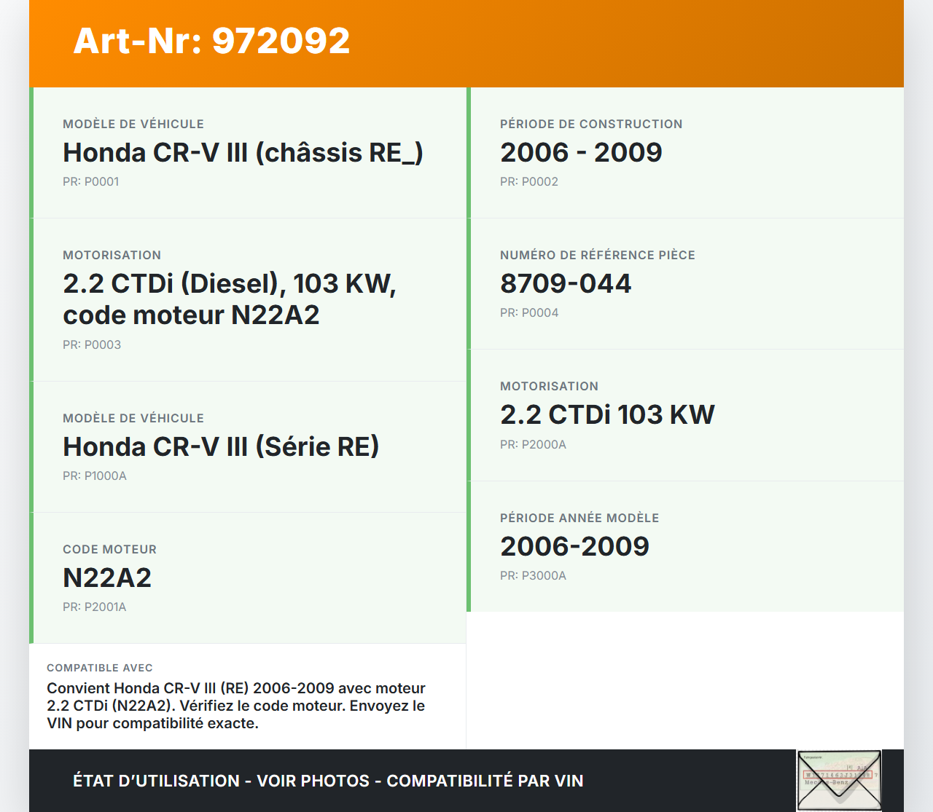Click the PR: P0002 code label
Viewport: 933px width, 812px height.
(529, 182)
